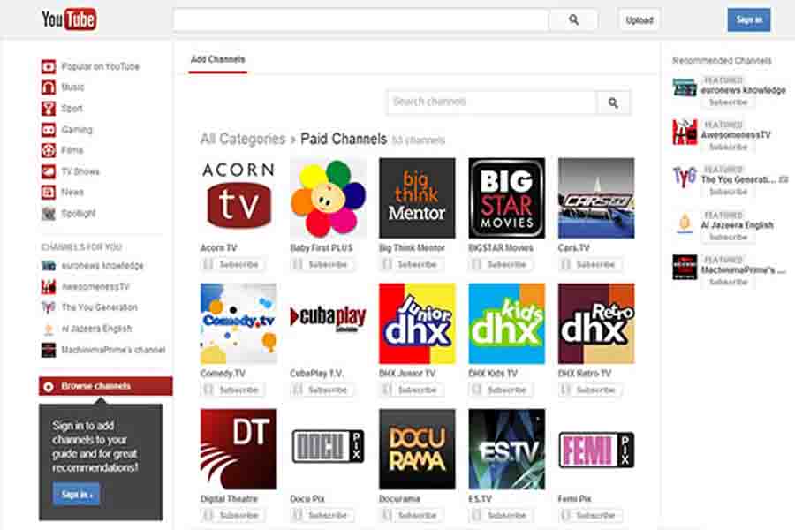The height and width of the screenshot is (530, 795).
Task: Subscribe to recommended euronews knowledge channel
Action: pos(729,102)
